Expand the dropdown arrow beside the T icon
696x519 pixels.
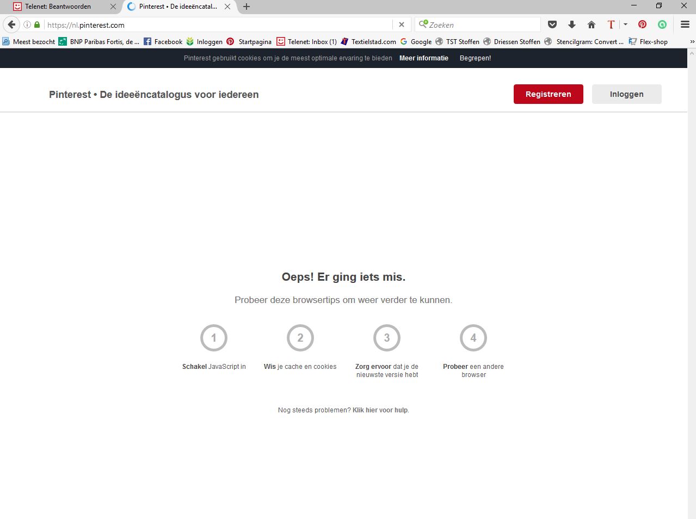tap(625, 24)
